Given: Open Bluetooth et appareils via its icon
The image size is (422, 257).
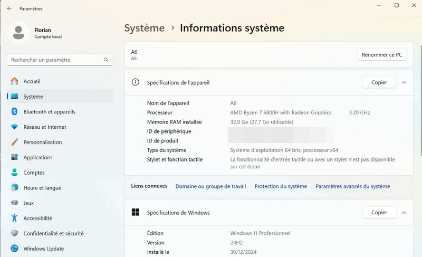Looking at the screenshot, I should [14, 112].
